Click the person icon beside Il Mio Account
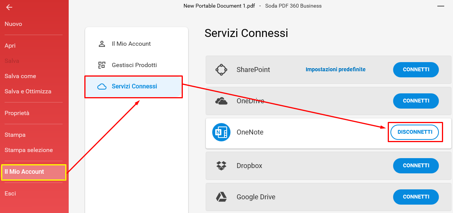 point(102,44)
